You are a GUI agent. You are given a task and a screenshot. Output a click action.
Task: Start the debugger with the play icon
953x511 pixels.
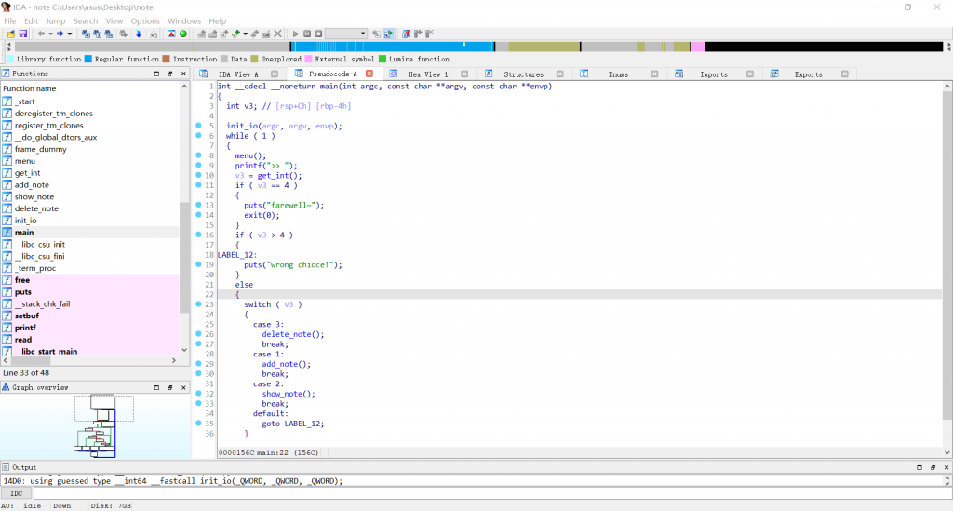(x=295, y=34)
